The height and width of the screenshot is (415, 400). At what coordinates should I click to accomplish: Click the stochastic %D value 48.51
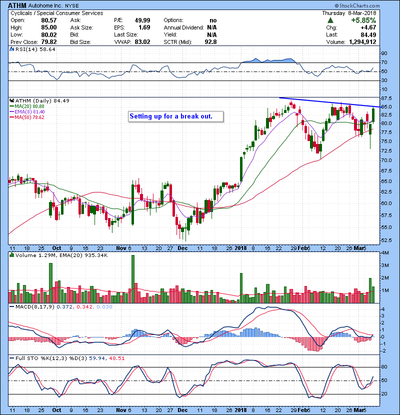pos(116,358)
